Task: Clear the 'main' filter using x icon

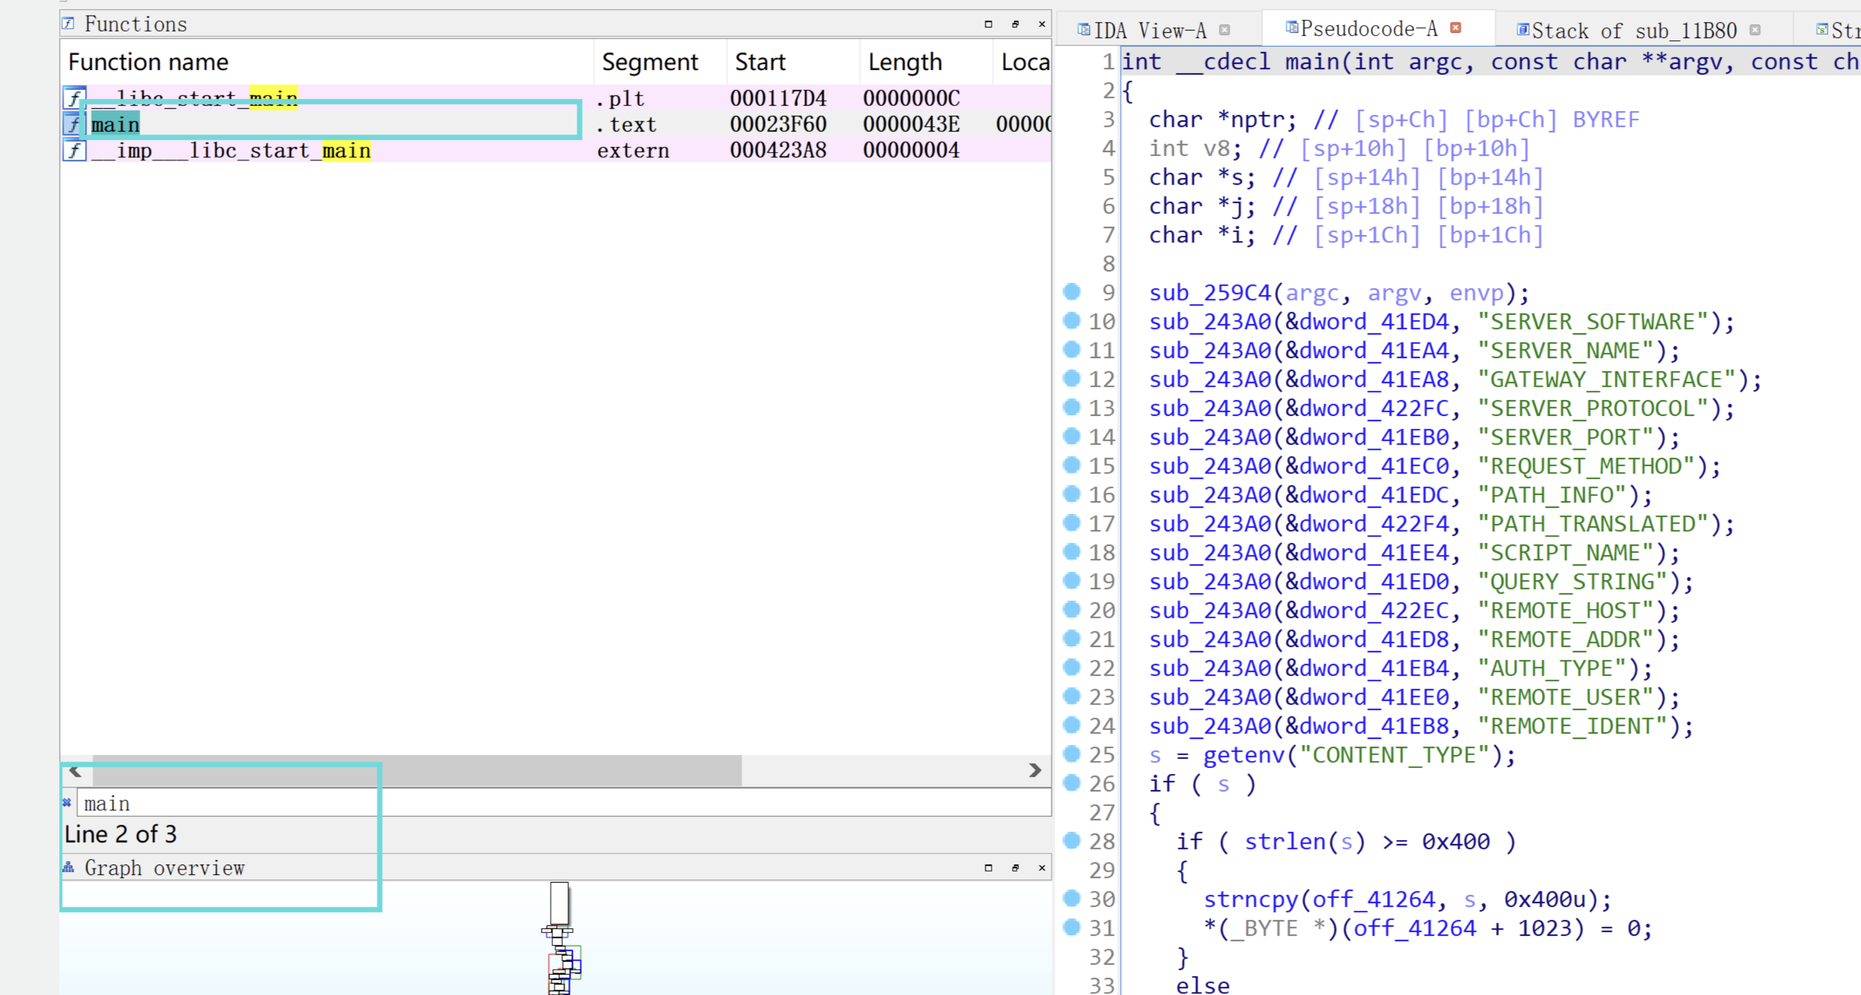Action: (x=67, y=802)
